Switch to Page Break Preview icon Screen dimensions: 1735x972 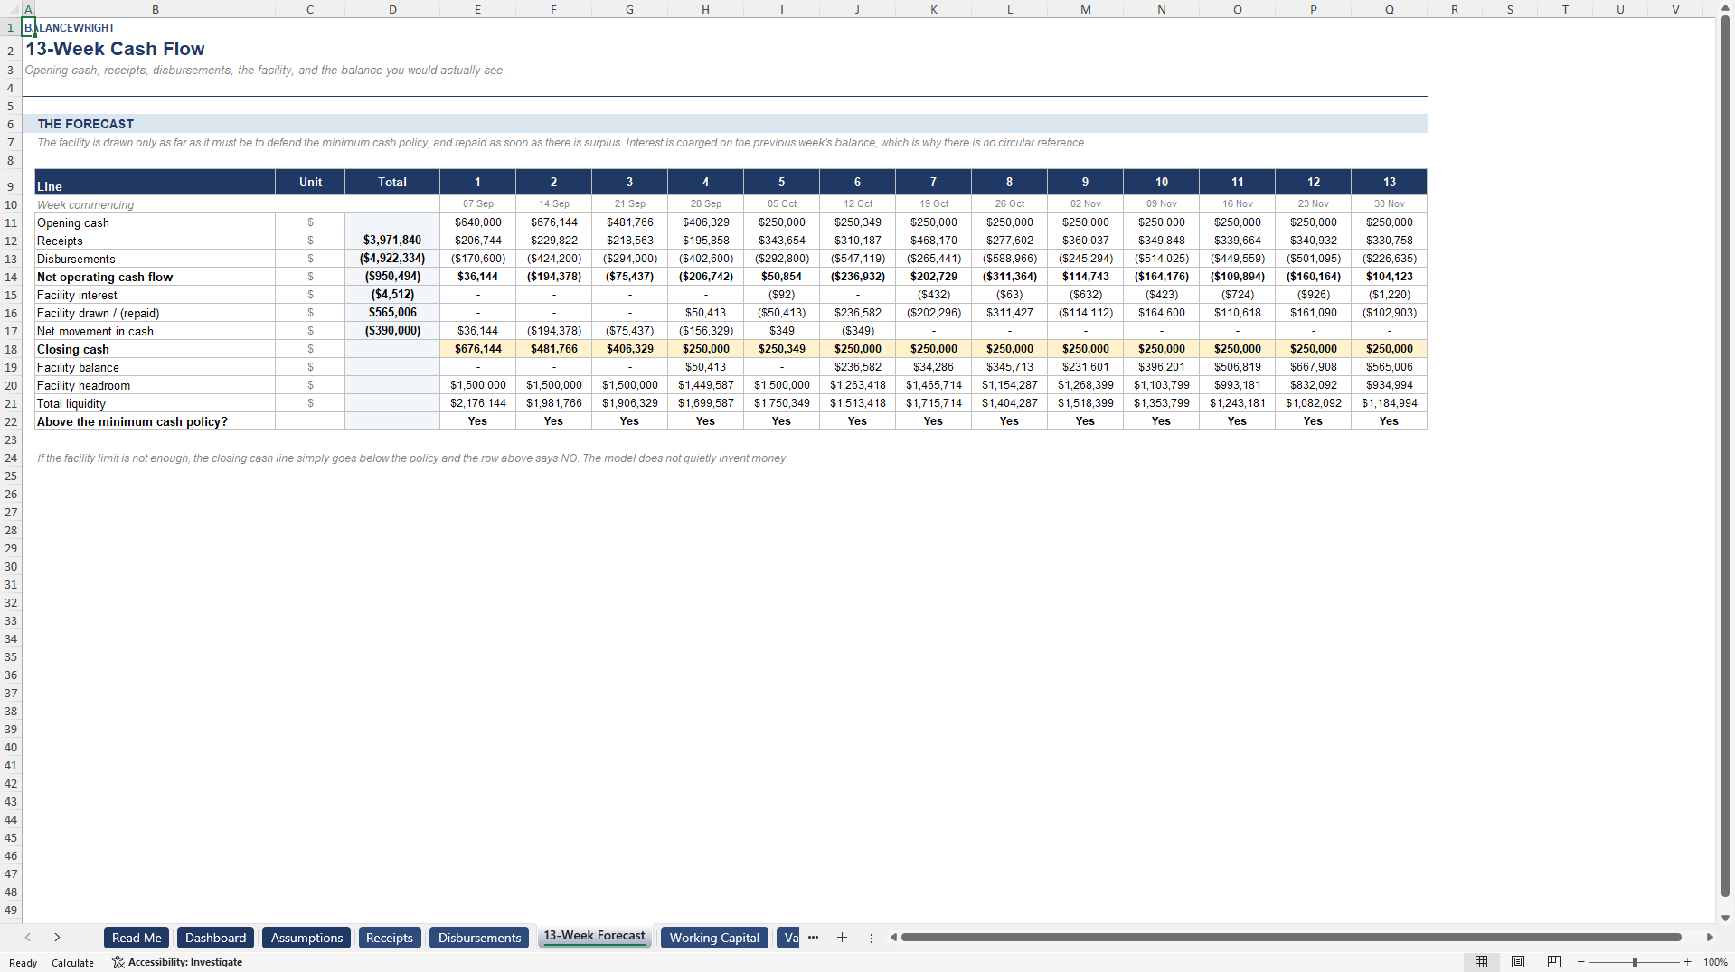point(1554,962)
